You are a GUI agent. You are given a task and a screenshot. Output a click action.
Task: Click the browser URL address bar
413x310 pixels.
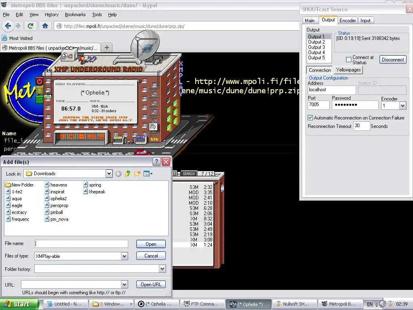click(177, 26)
